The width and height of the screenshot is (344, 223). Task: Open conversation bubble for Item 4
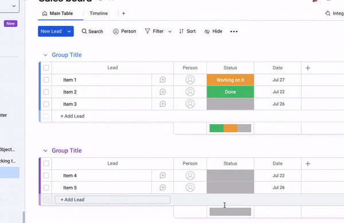point(163,176)
